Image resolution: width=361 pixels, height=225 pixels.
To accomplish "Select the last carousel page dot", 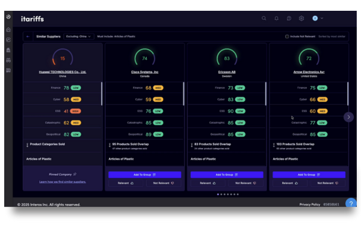I will click(x=238, y=194).
